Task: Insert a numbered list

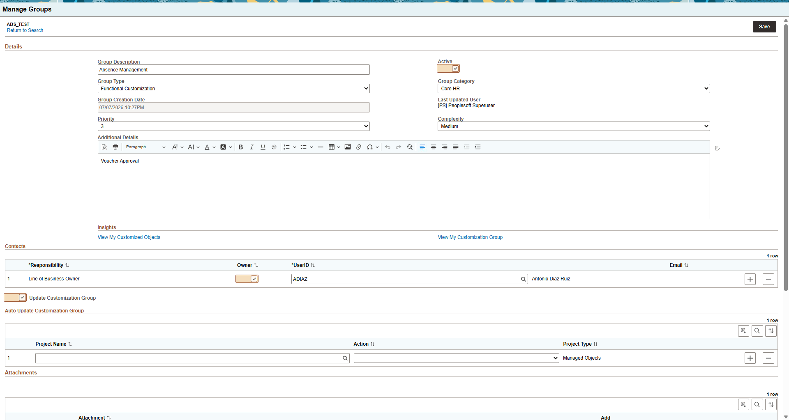Action: pyautogui.click(x=287, y=147)
